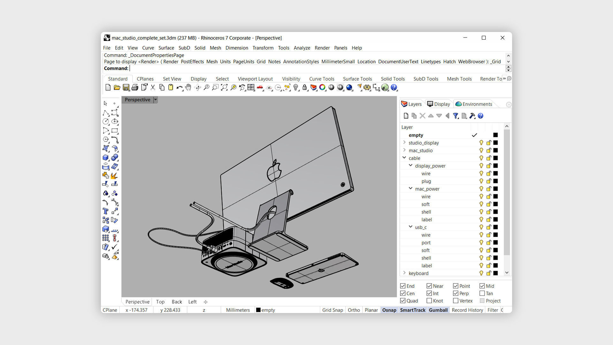
Task: Click the Paste clipboard icon
Action: 171,88
